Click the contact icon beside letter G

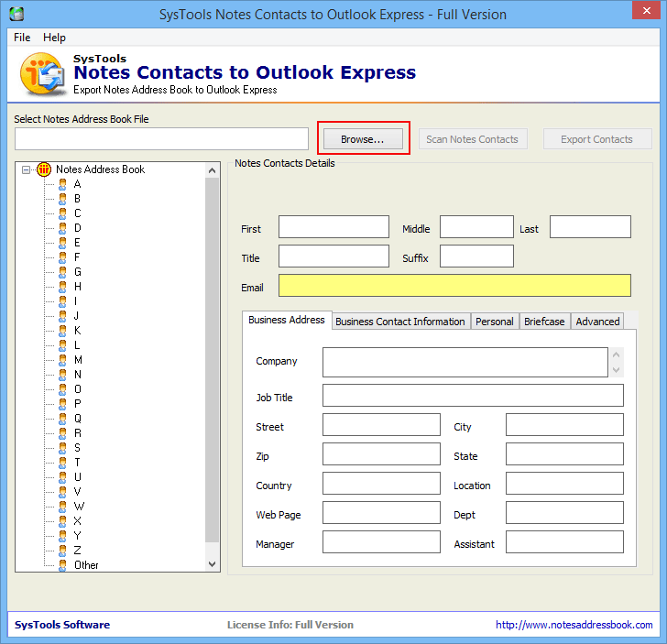click(62, 272)
